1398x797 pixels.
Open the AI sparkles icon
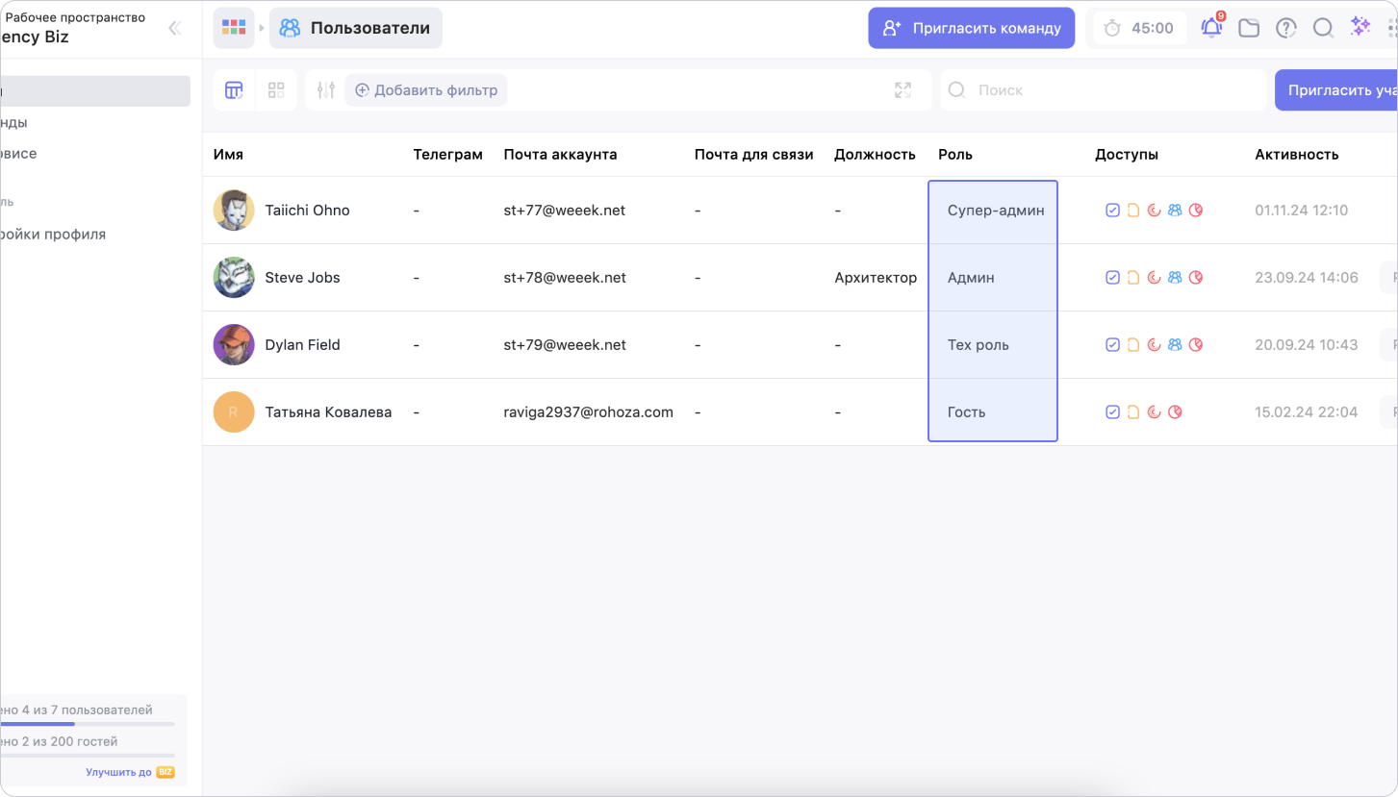click(1360, 27)
